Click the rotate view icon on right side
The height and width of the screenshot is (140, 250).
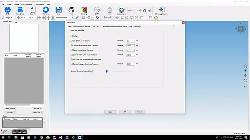[x=246, y=80]
